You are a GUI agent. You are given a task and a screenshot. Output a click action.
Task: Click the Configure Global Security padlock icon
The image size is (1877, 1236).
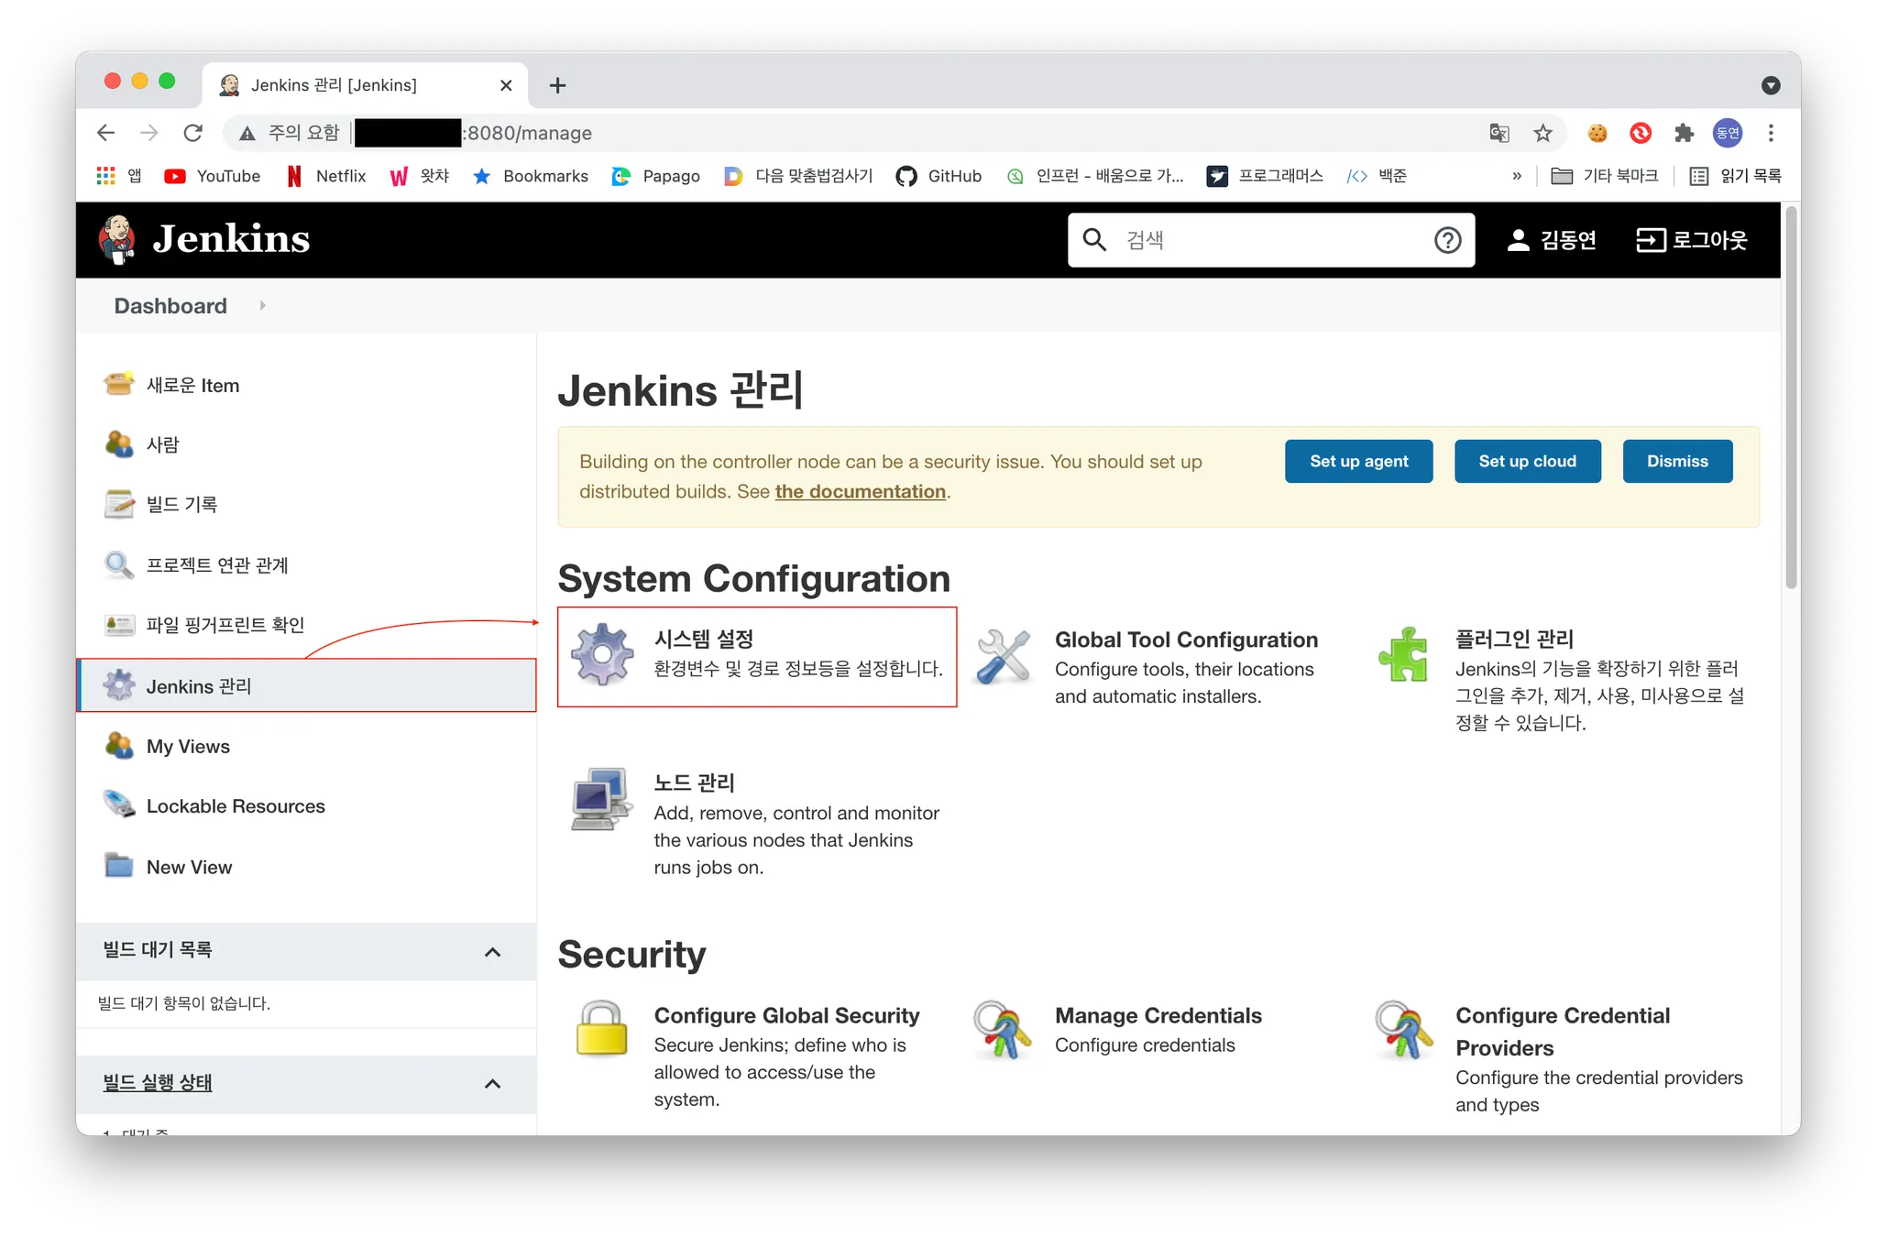coord(601,1029)
